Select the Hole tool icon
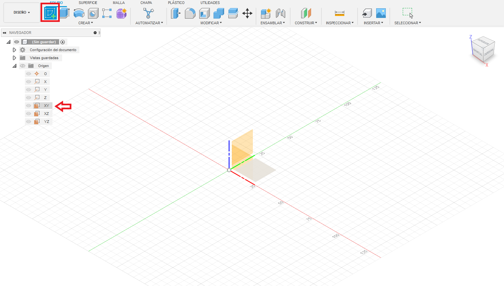The height and width of the screenshot is (286, 504). 93,13
